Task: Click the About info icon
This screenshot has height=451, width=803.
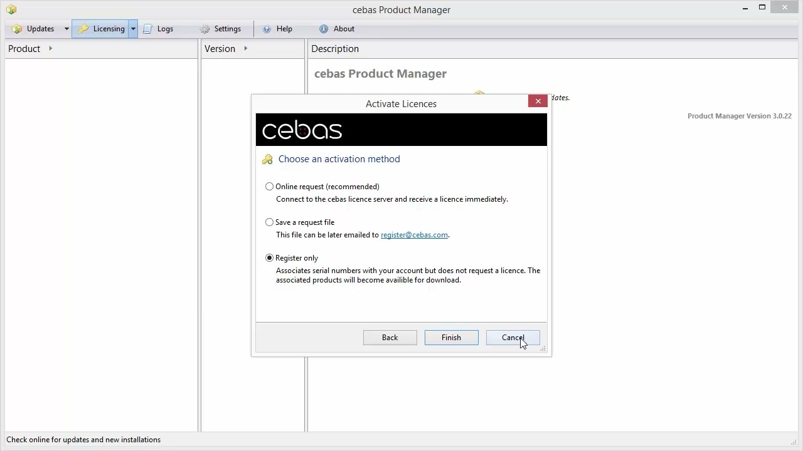Action: pyautogui.click(x=324, y=29)
